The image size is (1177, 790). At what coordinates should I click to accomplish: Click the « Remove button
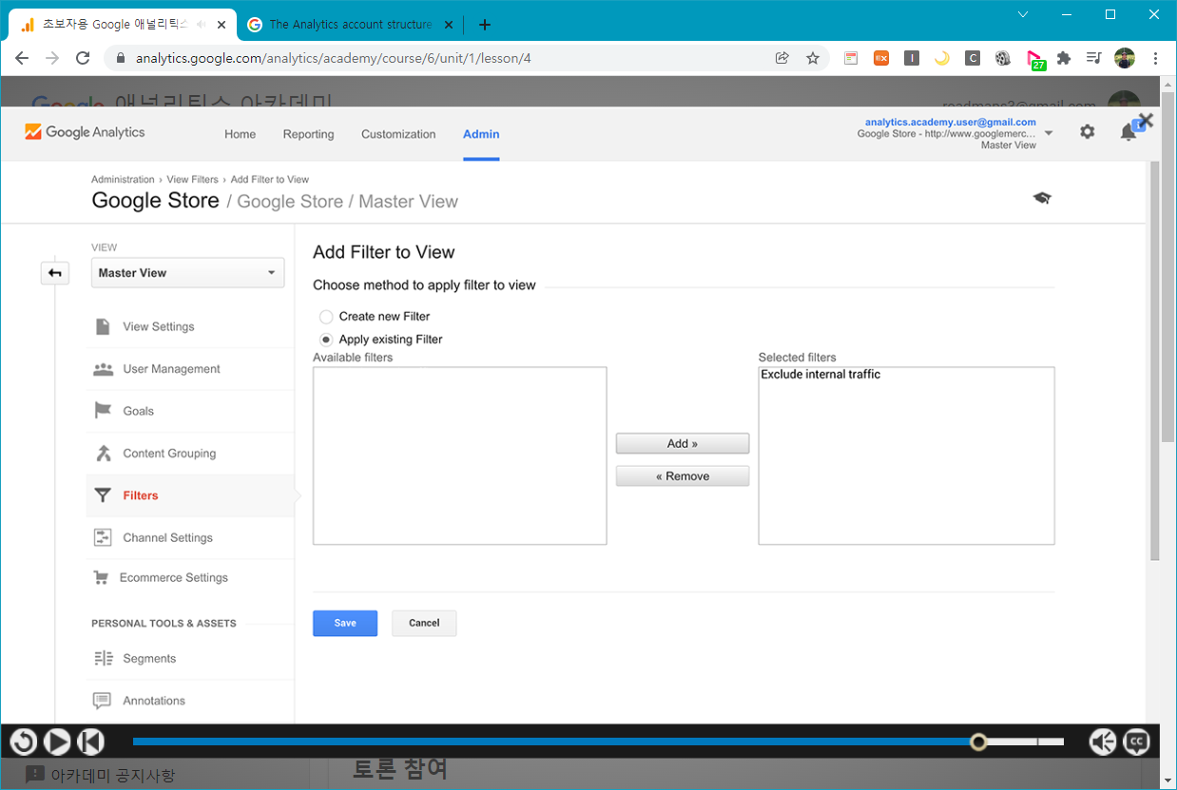[683, 476]
